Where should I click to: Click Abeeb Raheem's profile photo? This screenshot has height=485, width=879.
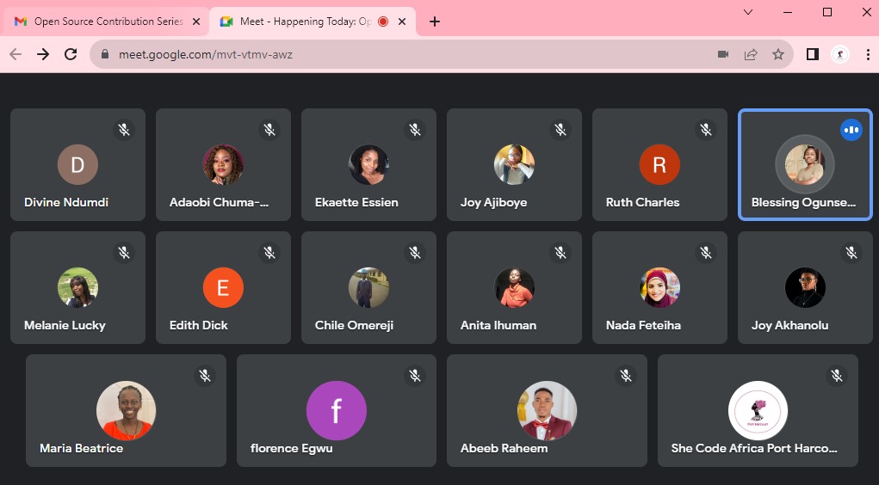[548, 410]
